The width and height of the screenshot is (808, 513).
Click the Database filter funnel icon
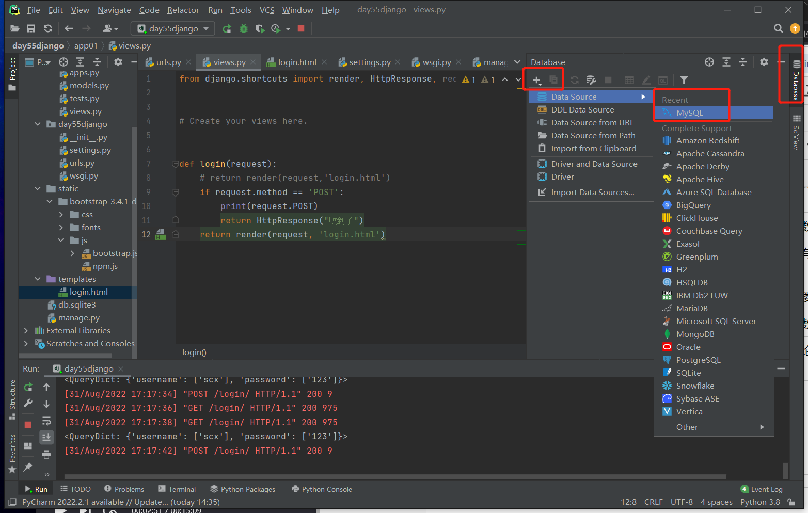684,80
